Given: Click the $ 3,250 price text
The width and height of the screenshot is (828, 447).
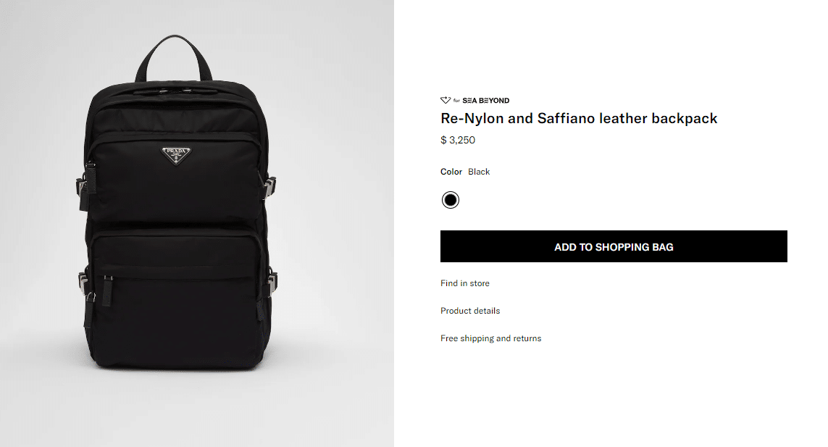Looking at the screenshot, I should pyautogui.click(x=458, y=141).
